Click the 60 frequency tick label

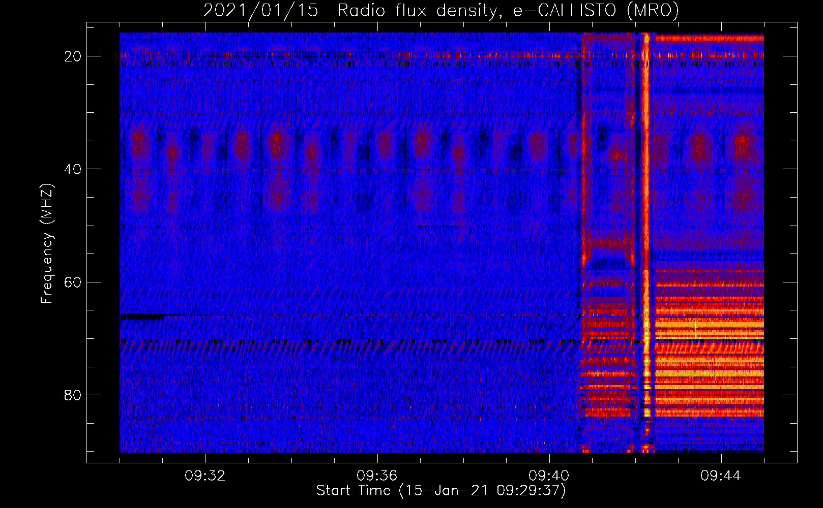(x=73, y=282)
